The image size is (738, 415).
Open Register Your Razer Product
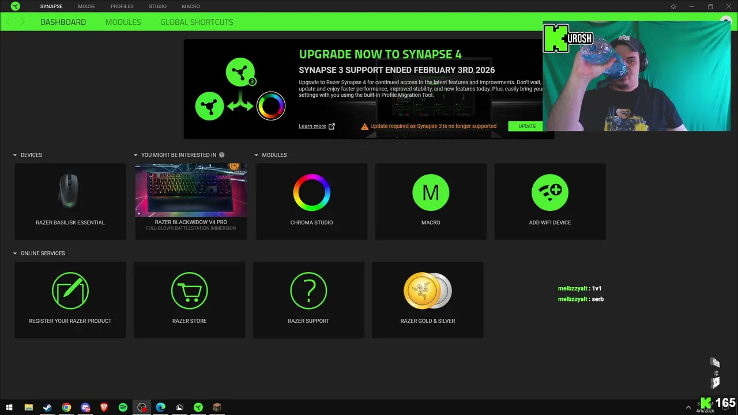(x=70, y=300)
